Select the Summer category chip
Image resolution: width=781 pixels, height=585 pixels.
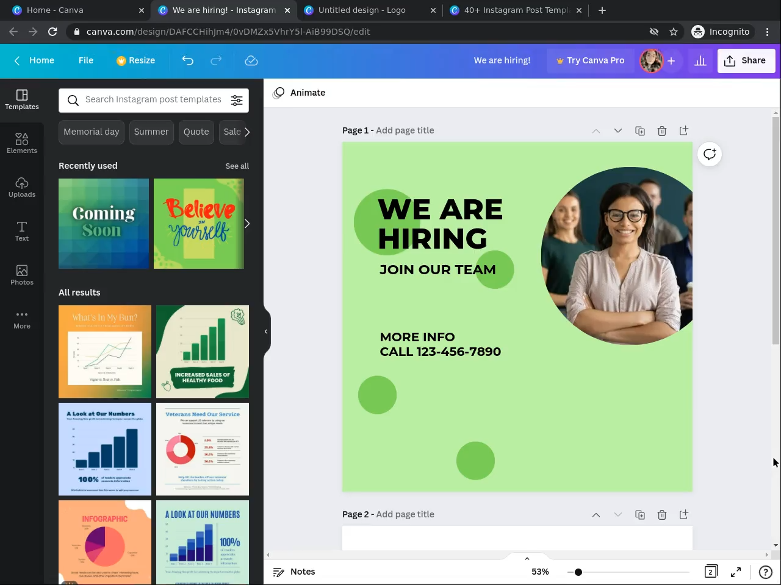click(151, 132)
